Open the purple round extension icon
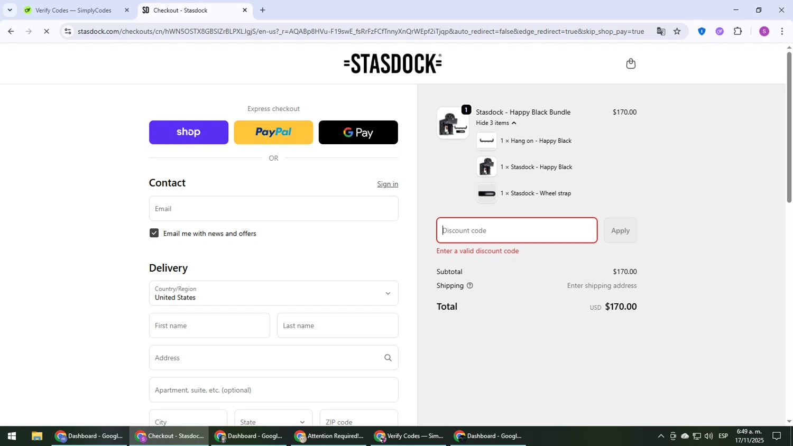 coord(720,31)
